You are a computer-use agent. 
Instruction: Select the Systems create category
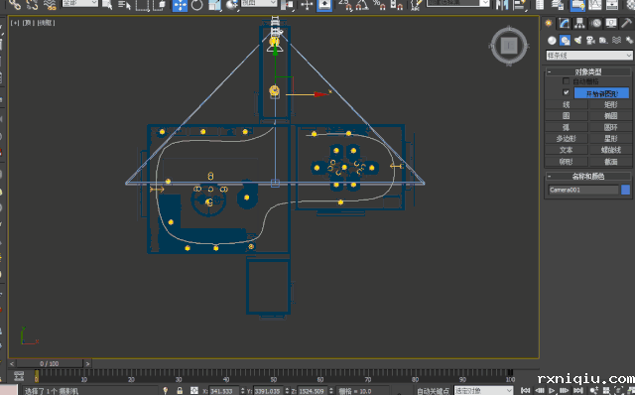pos(629,40)
